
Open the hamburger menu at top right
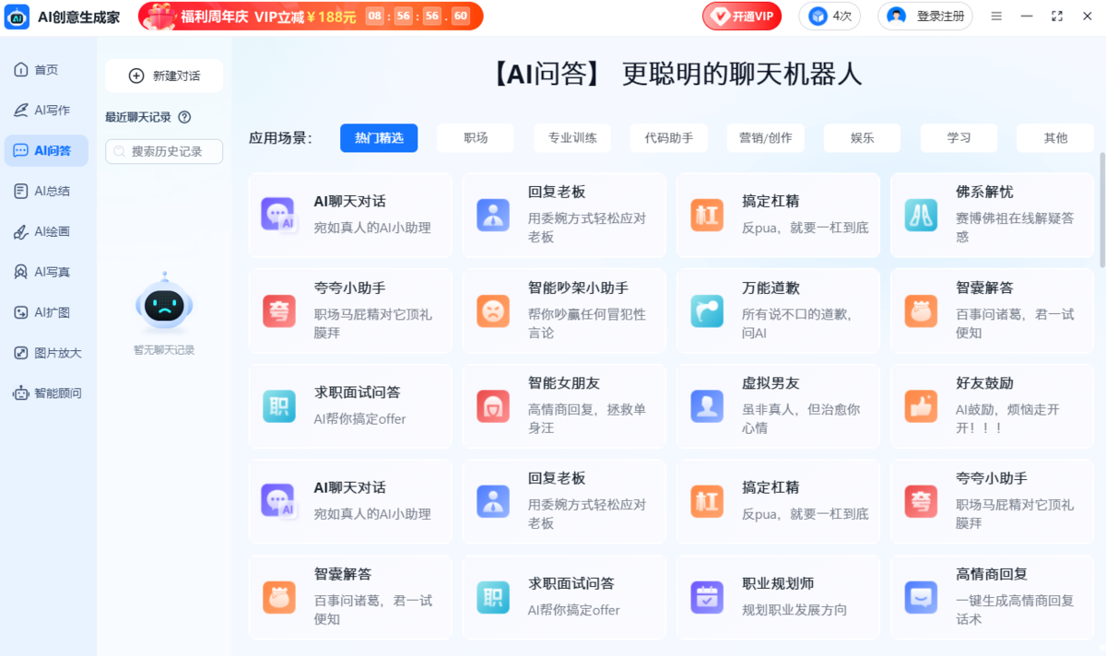996,16
